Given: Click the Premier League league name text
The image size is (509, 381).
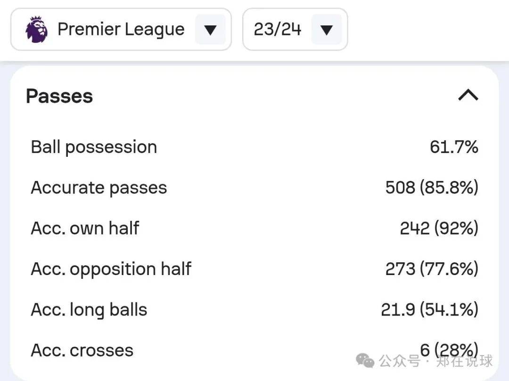Looking at the screenshot, I should pos(121,29).
